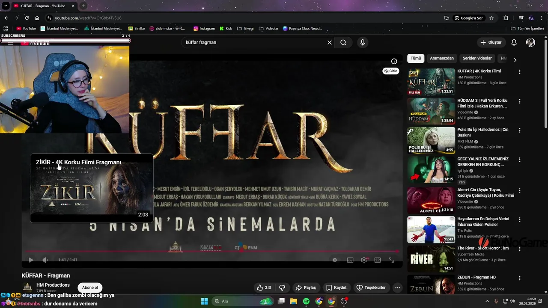Open Spotify from the taskbar
This screenshot has width=548, height=308.
click(306, 301)
